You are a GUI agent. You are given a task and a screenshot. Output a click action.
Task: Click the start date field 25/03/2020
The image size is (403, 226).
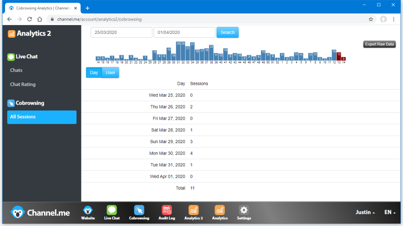[121, 32]
